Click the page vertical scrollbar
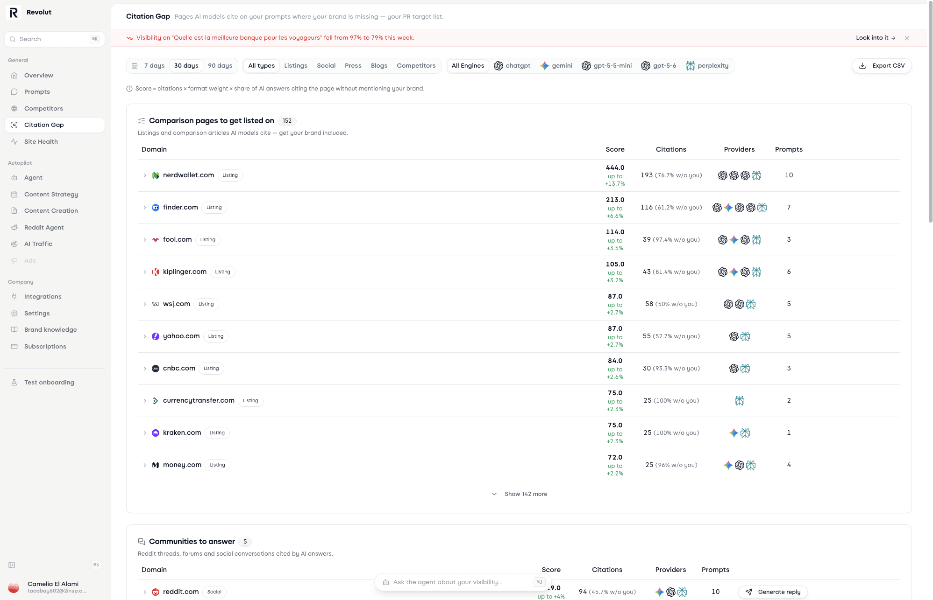This screenshot has width=933, height=600. tap(930, 112)
